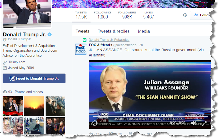Open the group photo with red Trump banner

coord(13,106)
